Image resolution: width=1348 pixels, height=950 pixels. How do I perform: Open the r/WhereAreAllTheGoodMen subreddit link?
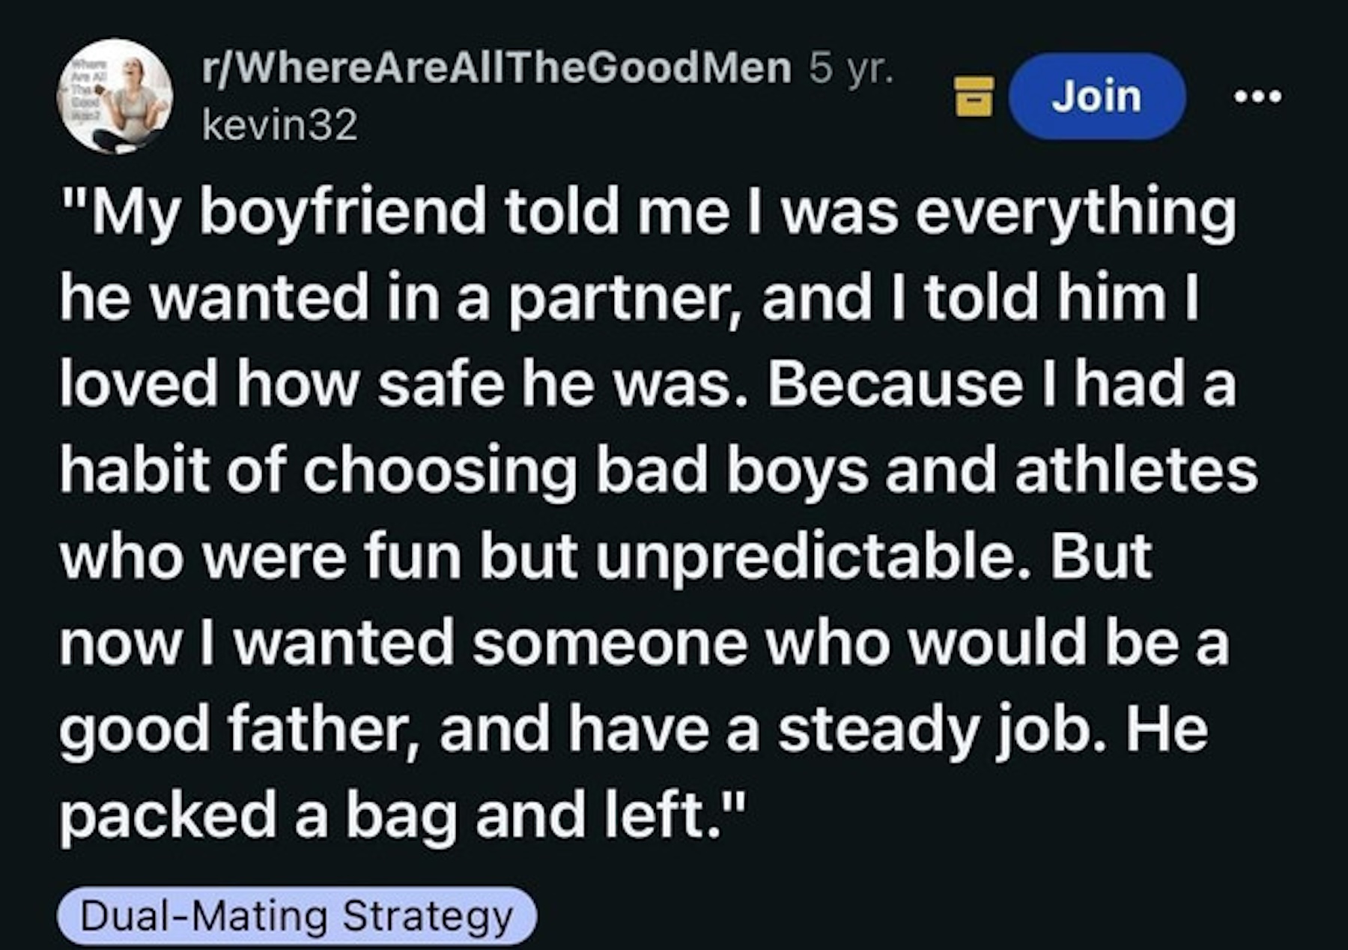[x=497, y=69]
